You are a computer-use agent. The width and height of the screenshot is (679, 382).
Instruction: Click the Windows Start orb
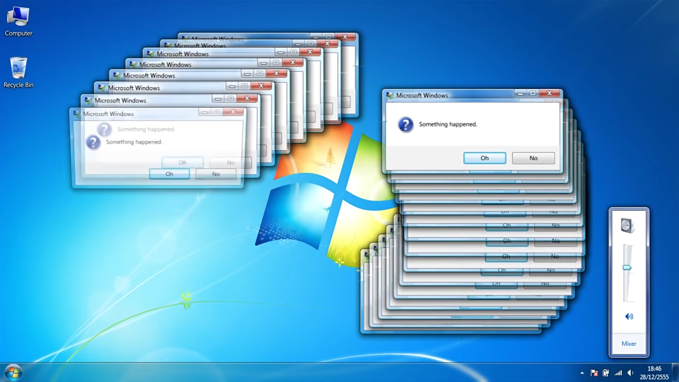coord(13,372)
